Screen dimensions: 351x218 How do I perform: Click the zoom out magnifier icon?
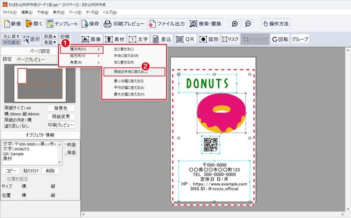248,24
